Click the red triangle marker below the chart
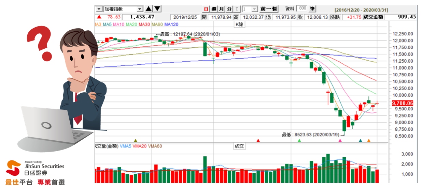422x188 pixels. (x=258, y=140)
